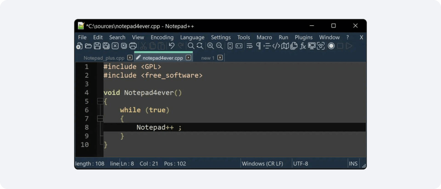Open the Macro menu

tap(264, 37)
